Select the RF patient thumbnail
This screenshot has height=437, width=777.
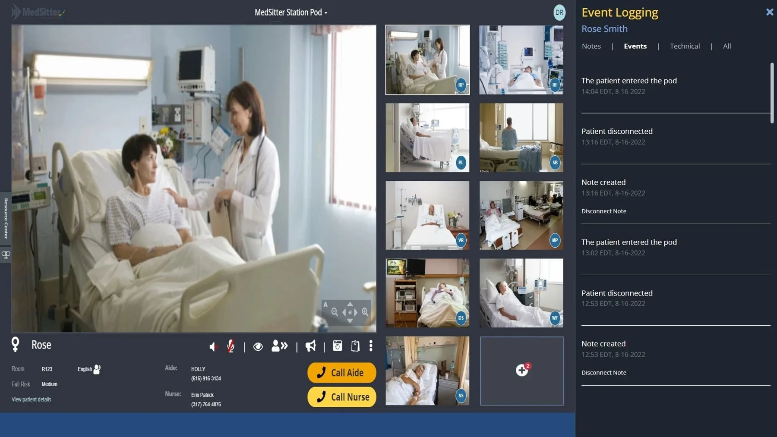point(521,60)
